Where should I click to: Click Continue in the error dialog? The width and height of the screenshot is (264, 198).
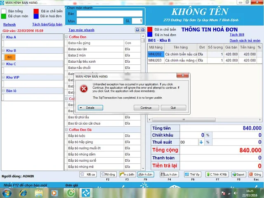click(x=146, y=108)
